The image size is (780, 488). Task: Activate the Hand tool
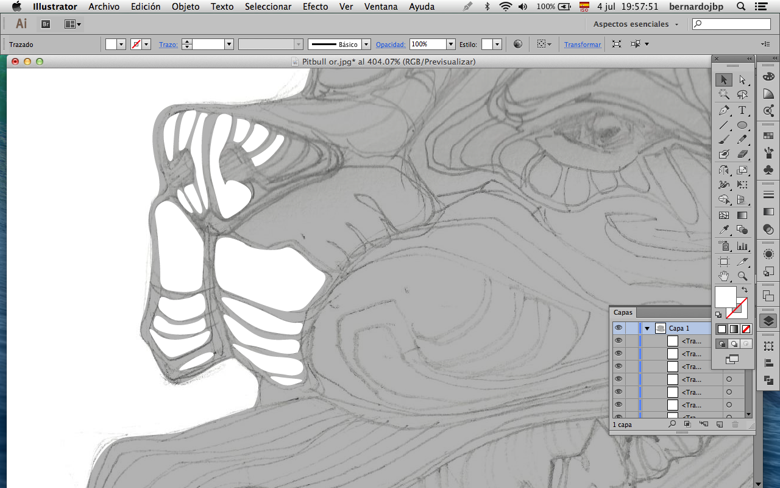click(723, 276)
